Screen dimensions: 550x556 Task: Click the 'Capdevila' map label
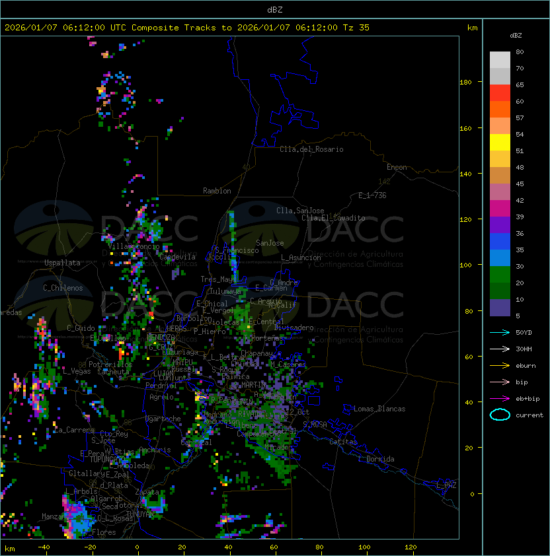pos(177,257)
